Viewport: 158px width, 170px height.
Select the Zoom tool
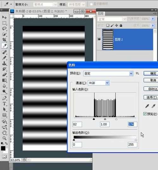(4, 138)
